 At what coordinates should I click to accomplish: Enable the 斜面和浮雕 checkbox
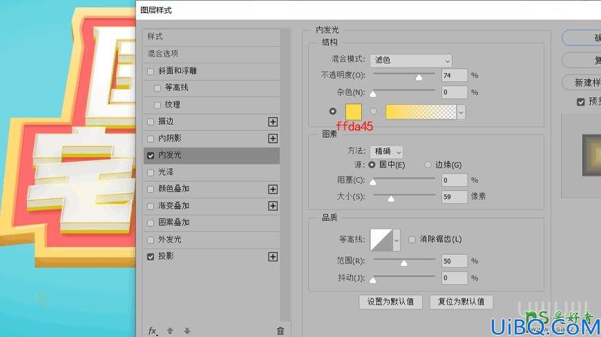coord(151,72)
